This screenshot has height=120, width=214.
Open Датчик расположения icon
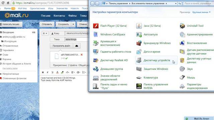[x=182, y=52]
